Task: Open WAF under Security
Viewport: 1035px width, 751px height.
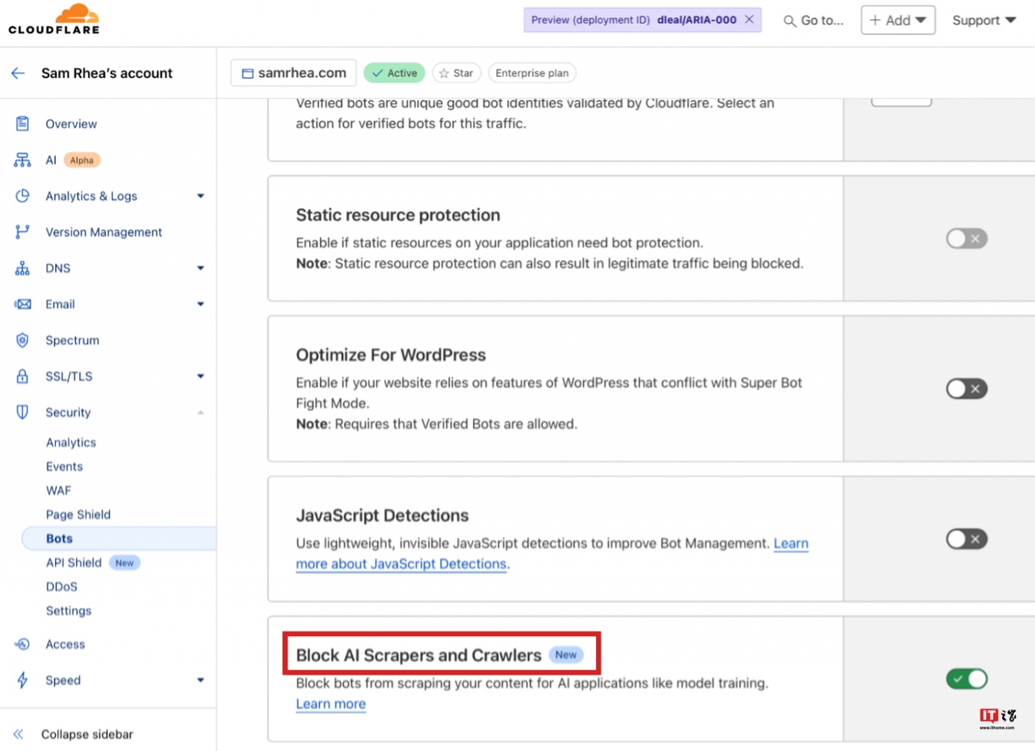Action: [x=58, y=490]
